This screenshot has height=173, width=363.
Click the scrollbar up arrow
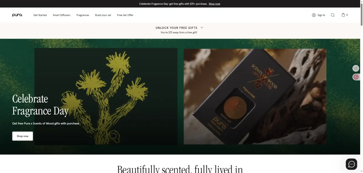[x=361, y=2]
